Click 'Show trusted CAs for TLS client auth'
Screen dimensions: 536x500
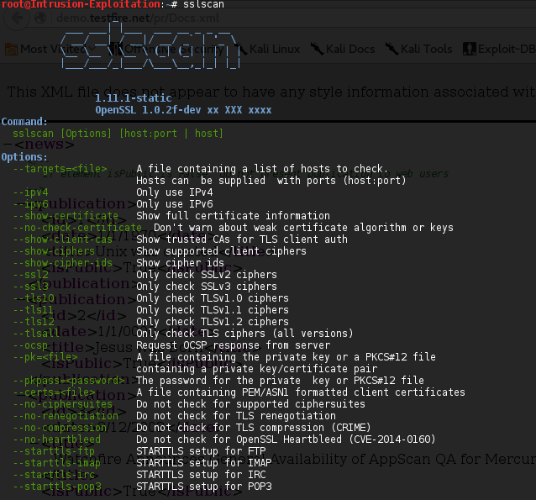242,239
